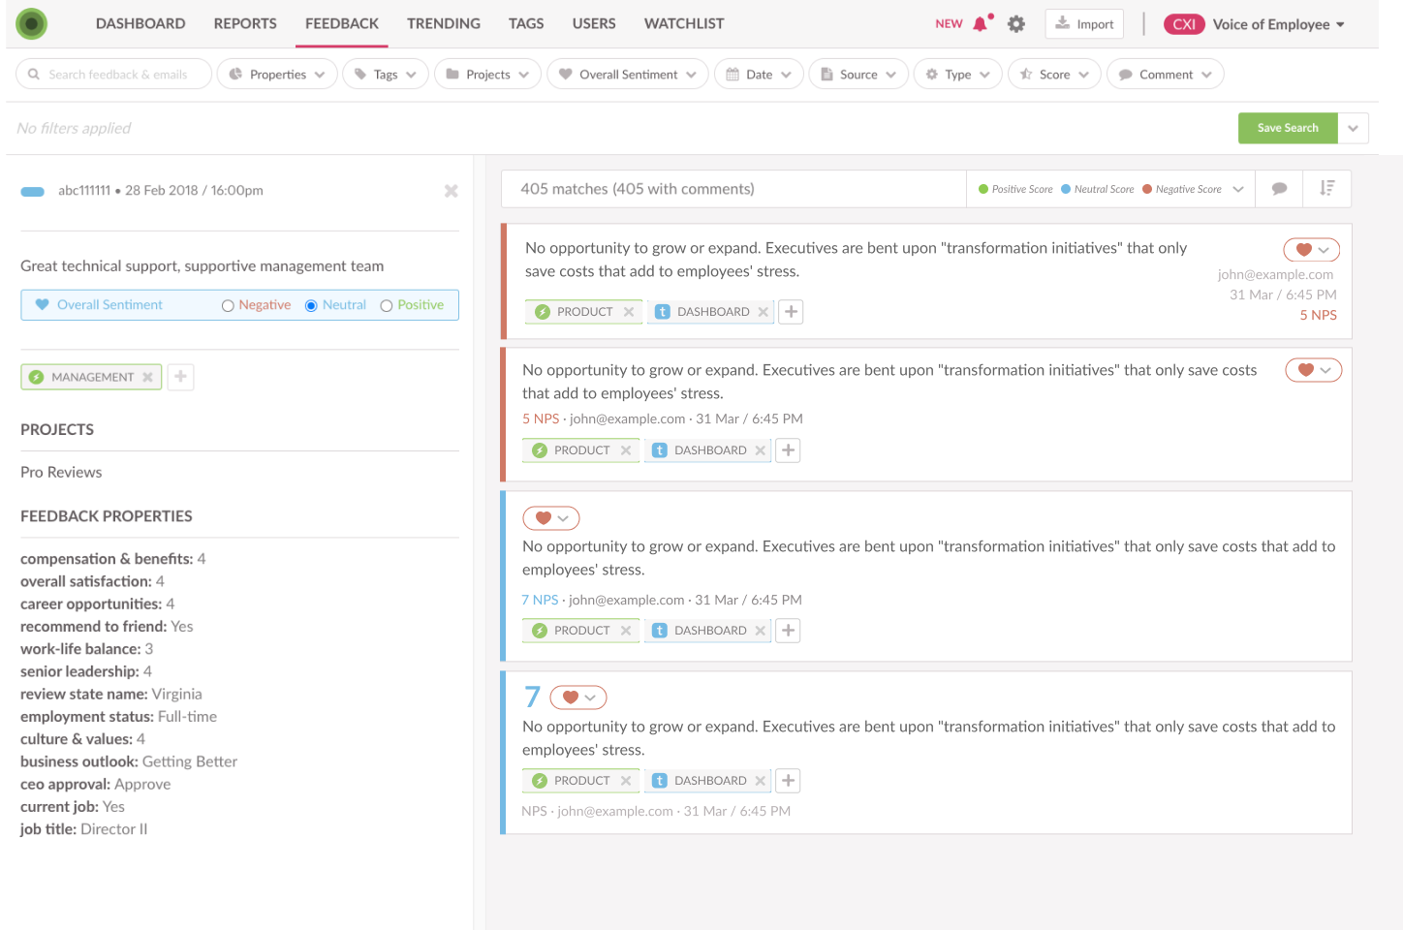Open Score filter dropdown
The height and width of the screenshot is (930, 1403).
(1054, 74)
